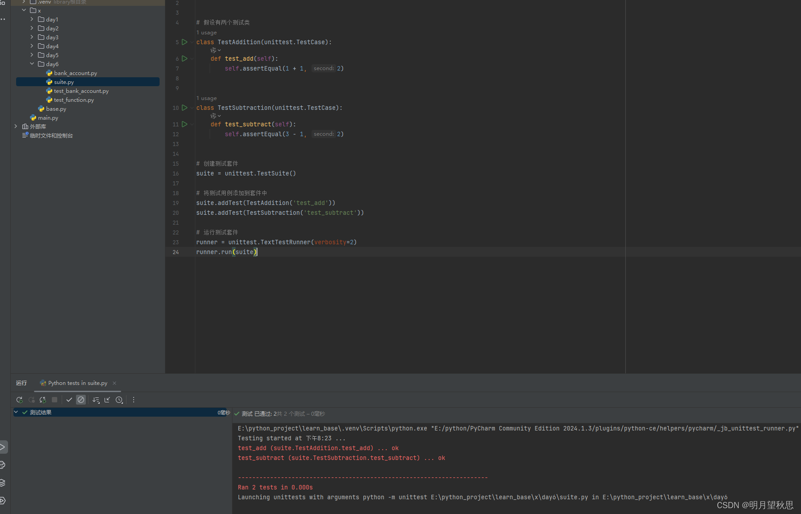Click the 运行 panel label
The width and height of the screenshot is (801, 514).
tap(21, 383)
